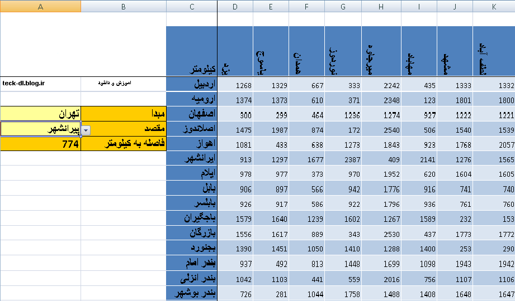Open the destination cell dropdown arrow

pyautogui.click(x=86, y=129)
